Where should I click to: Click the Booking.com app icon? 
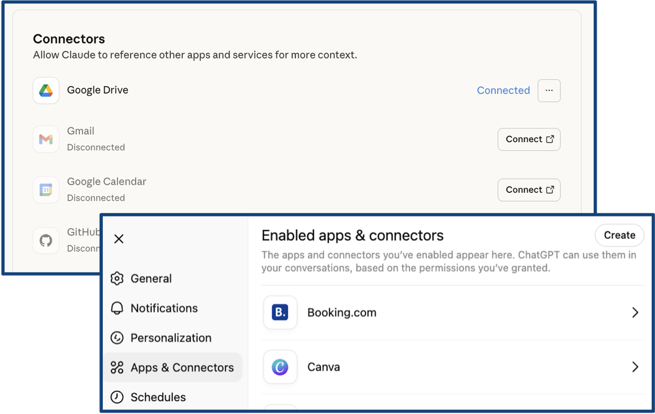[x=280, y=313]
